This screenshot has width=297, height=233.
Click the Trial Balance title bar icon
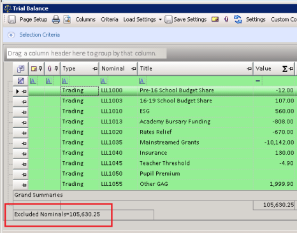point(8,8)
